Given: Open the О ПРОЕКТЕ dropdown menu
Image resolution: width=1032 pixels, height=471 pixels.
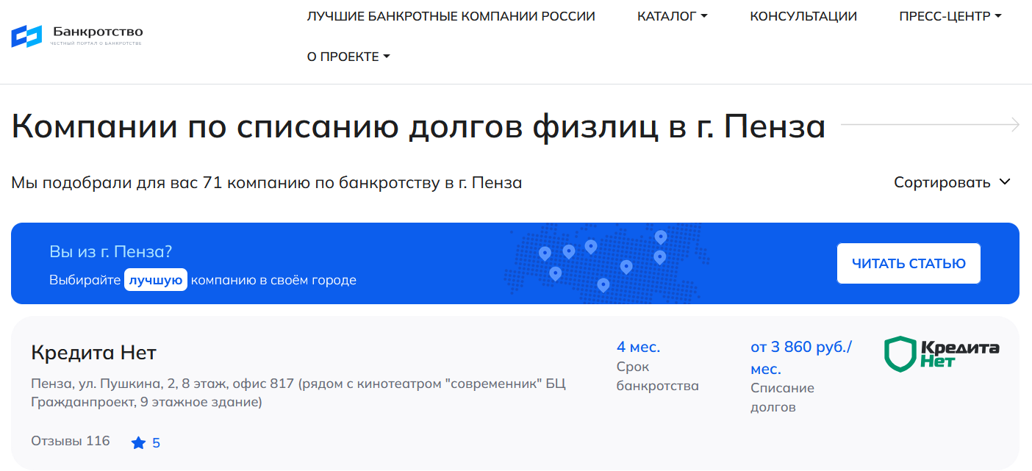Looking at the screenshot, I should 348,57.
